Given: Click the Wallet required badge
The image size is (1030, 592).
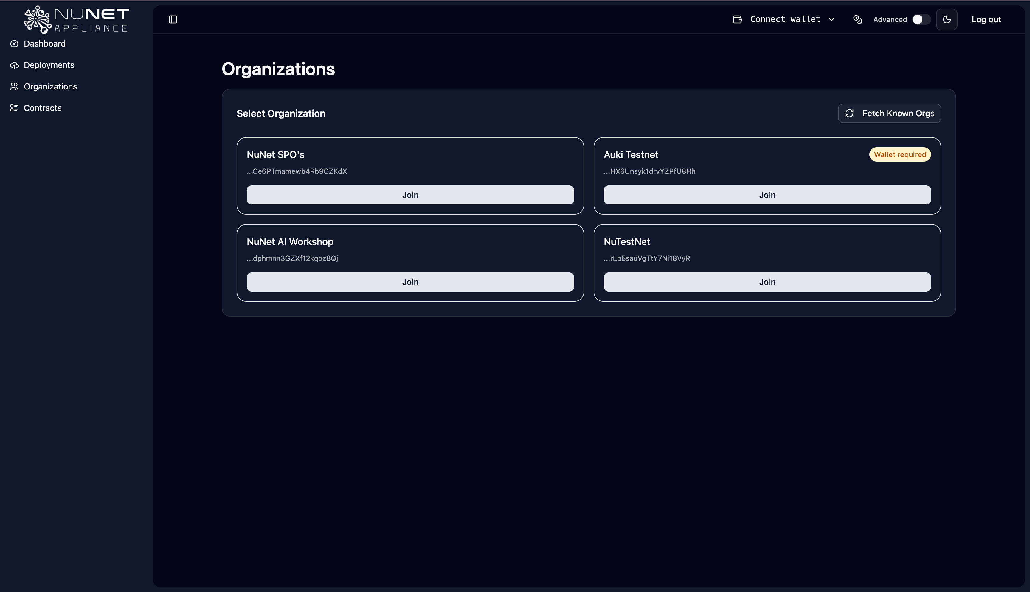Looking at the screenshot, I should [899, 154].
